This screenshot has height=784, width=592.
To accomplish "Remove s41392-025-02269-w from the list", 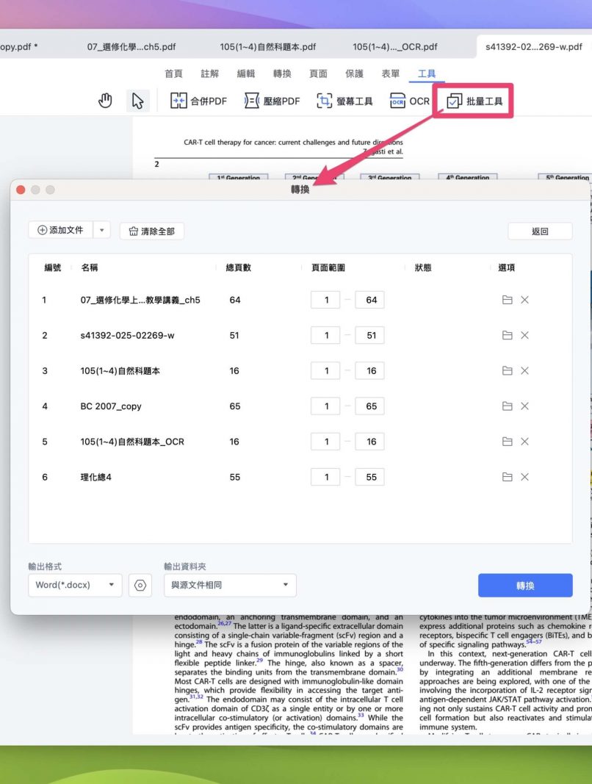I will click(x=524, y=335).
